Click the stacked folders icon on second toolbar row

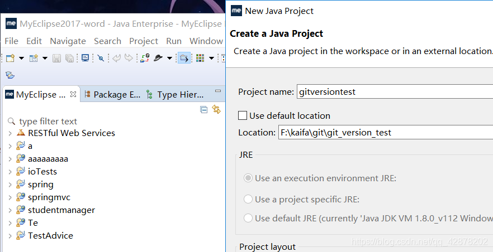pyautogui.click(x=10, y=75)
